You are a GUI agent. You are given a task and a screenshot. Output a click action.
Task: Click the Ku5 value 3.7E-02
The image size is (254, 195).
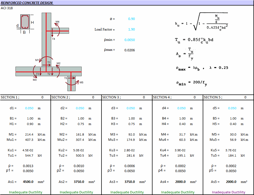coord(231,150)
